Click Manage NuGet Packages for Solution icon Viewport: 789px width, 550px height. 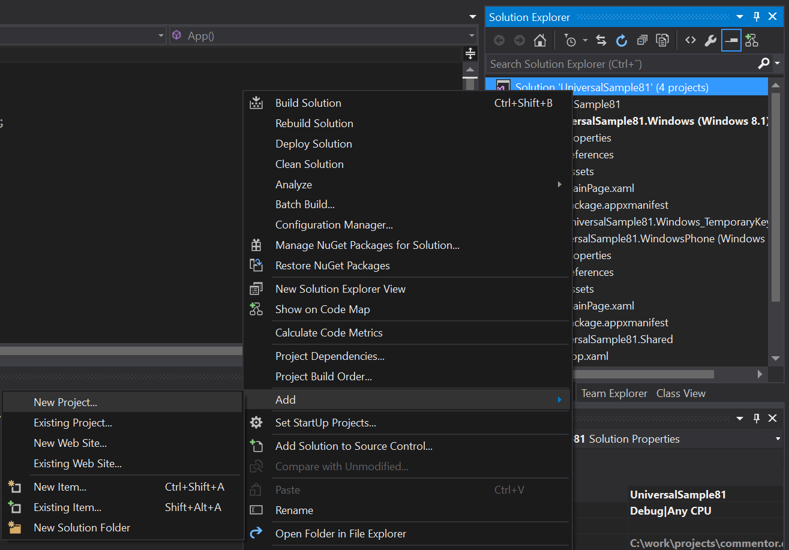[256, 245]
